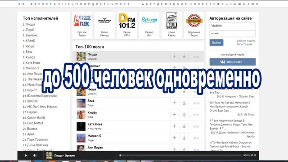Download the Ёлка track

point(184,103)
